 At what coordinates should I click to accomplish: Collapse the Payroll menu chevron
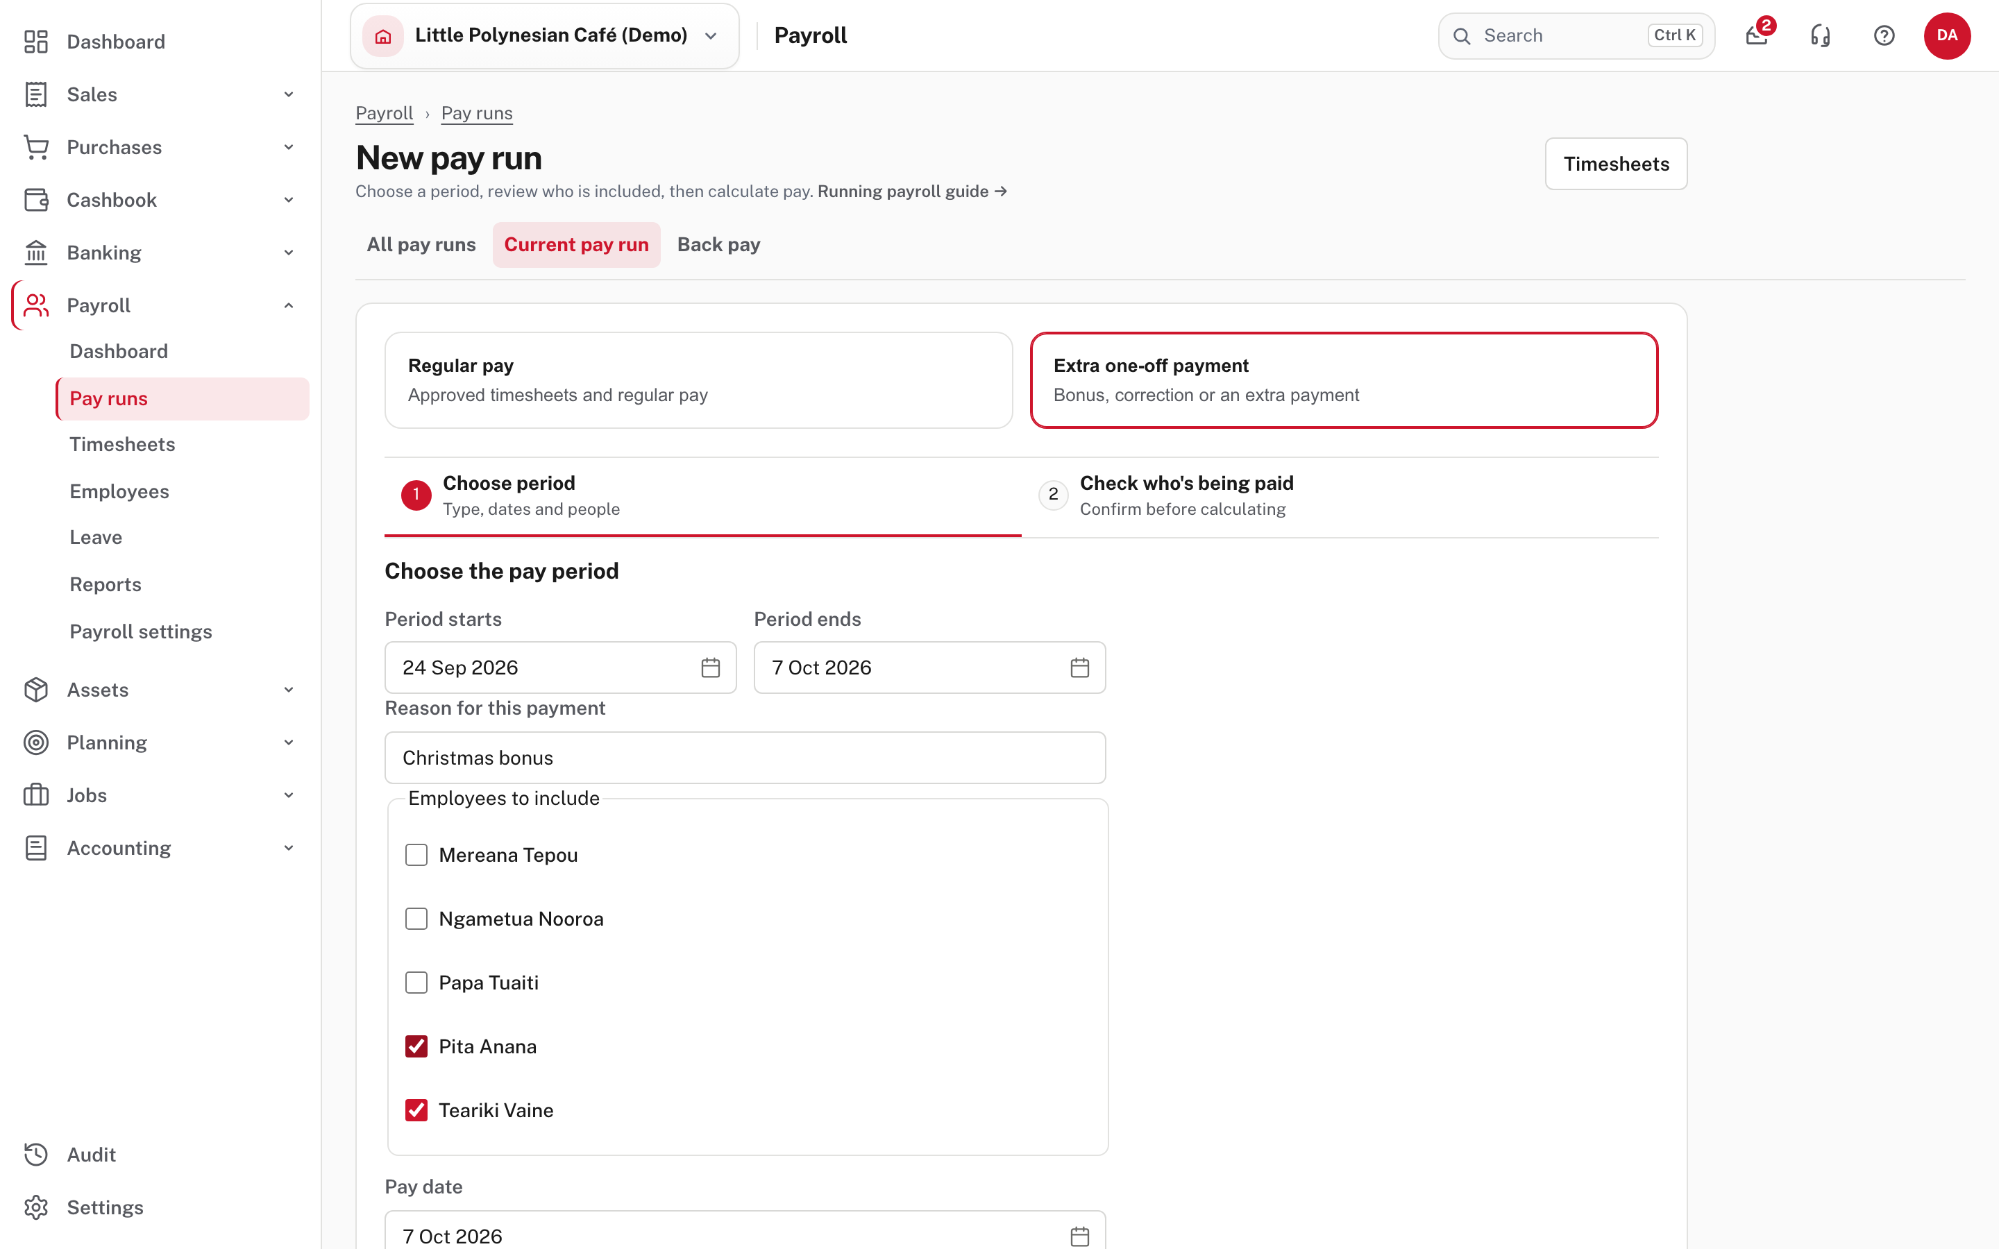[x=288, y=305]
